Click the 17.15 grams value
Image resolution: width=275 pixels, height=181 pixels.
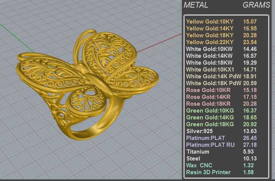click(x=250, y=97)
